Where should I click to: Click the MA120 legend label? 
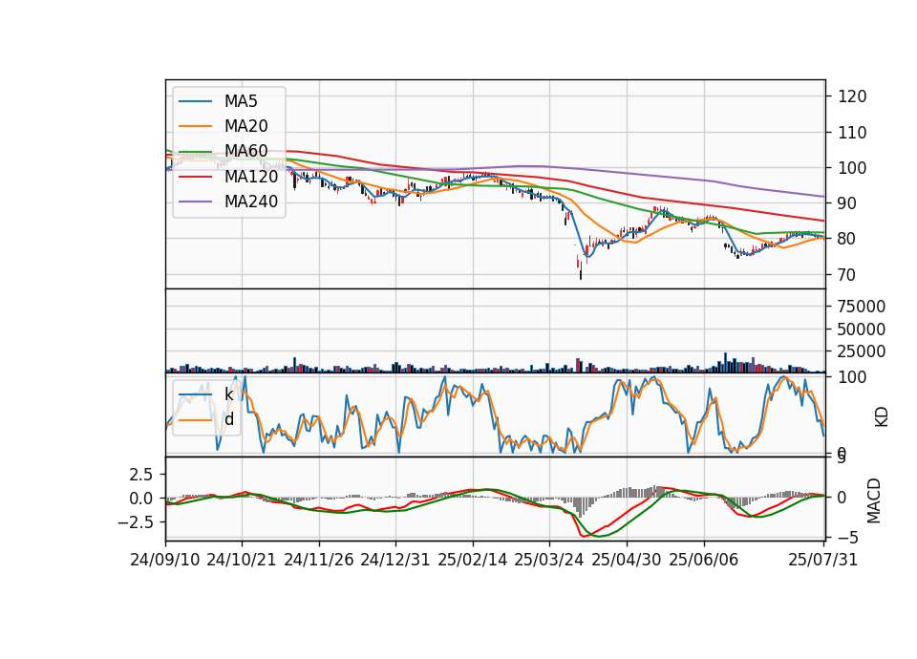point(251,176)
